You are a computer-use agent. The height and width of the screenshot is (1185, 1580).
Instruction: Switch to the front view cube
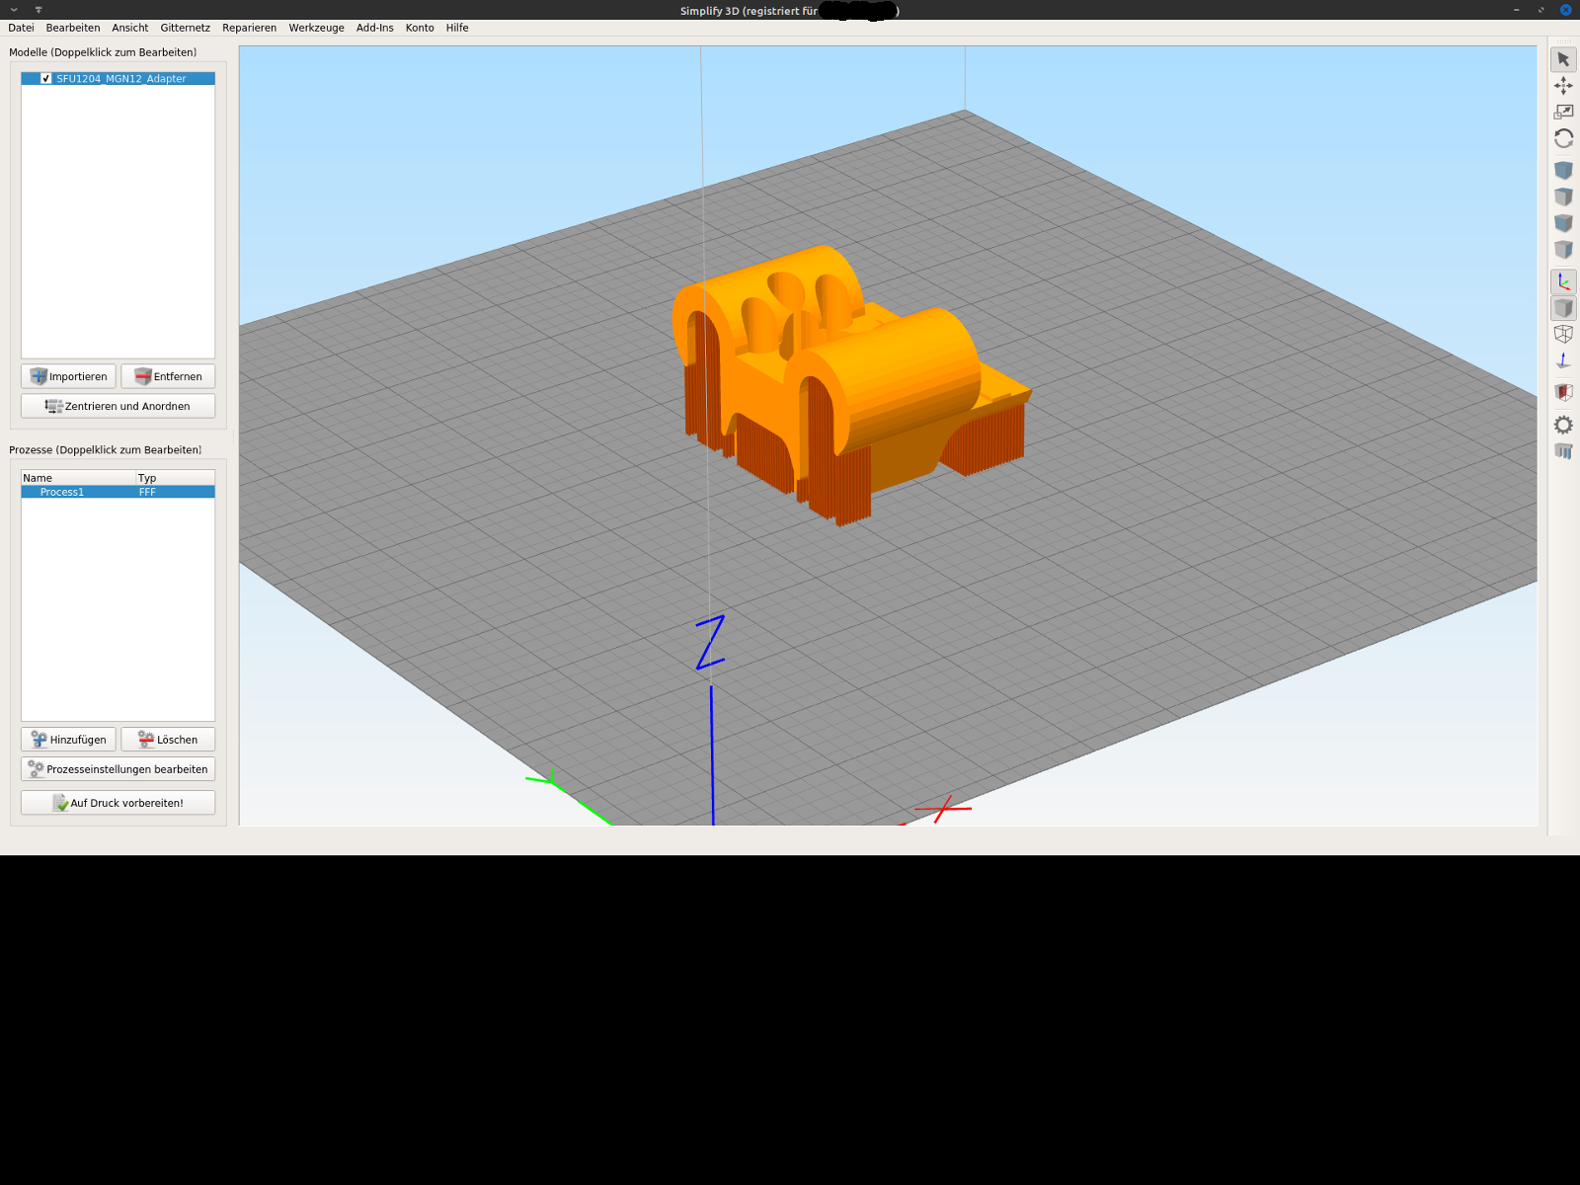pyautogui.click(x=1563, y=223)
